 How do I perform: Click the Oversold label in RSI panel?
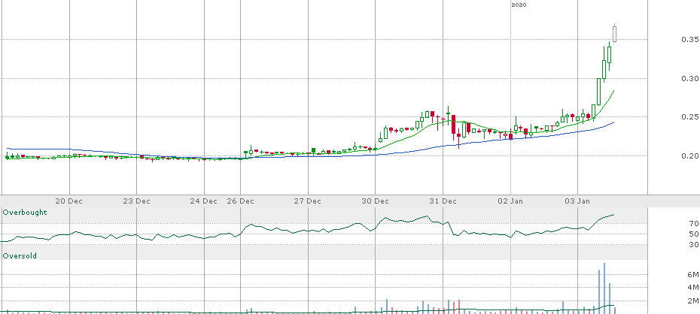(20, 256)
